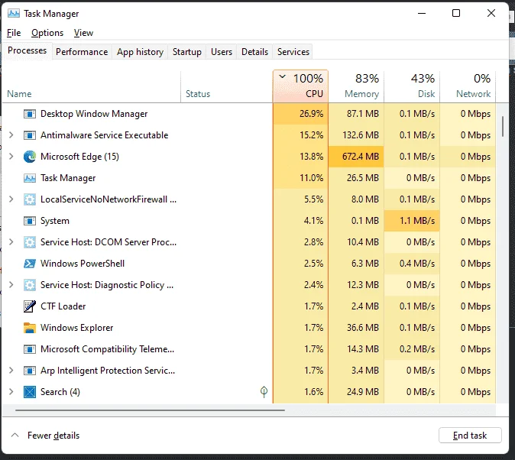Switch to the Performance tab
Viewport: 515px width, 460px height.
click(82, 52)
